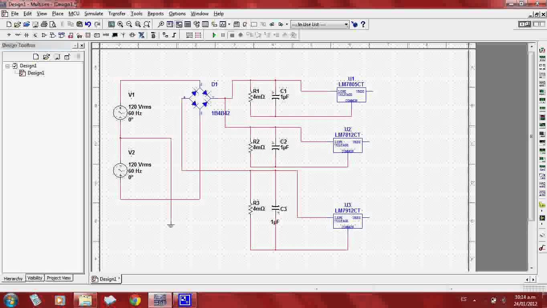Screen dimensions: 547x308
Task: Place an MCU component
Action: (153, 35)
